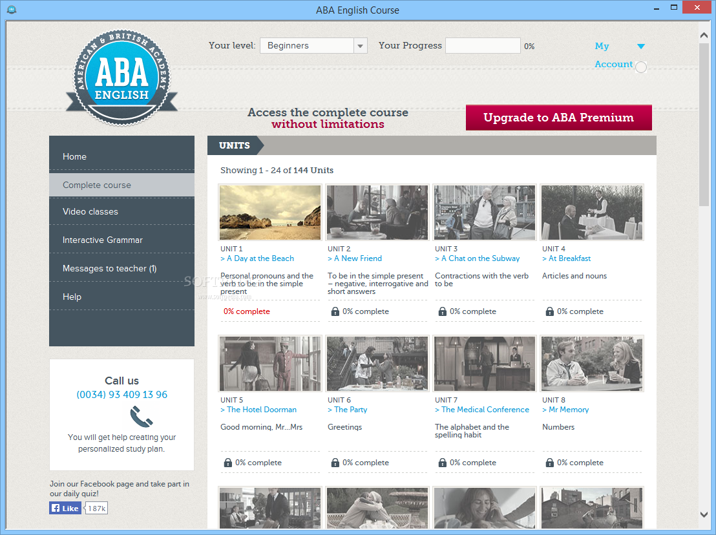Click the lock icon under Unit 2
716x535 pixels.
pyautogui.click(x=335, y=311)
